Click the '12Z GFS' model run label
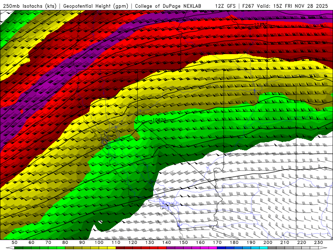Screen dimensions: 333x250 (x=225, y=6)
